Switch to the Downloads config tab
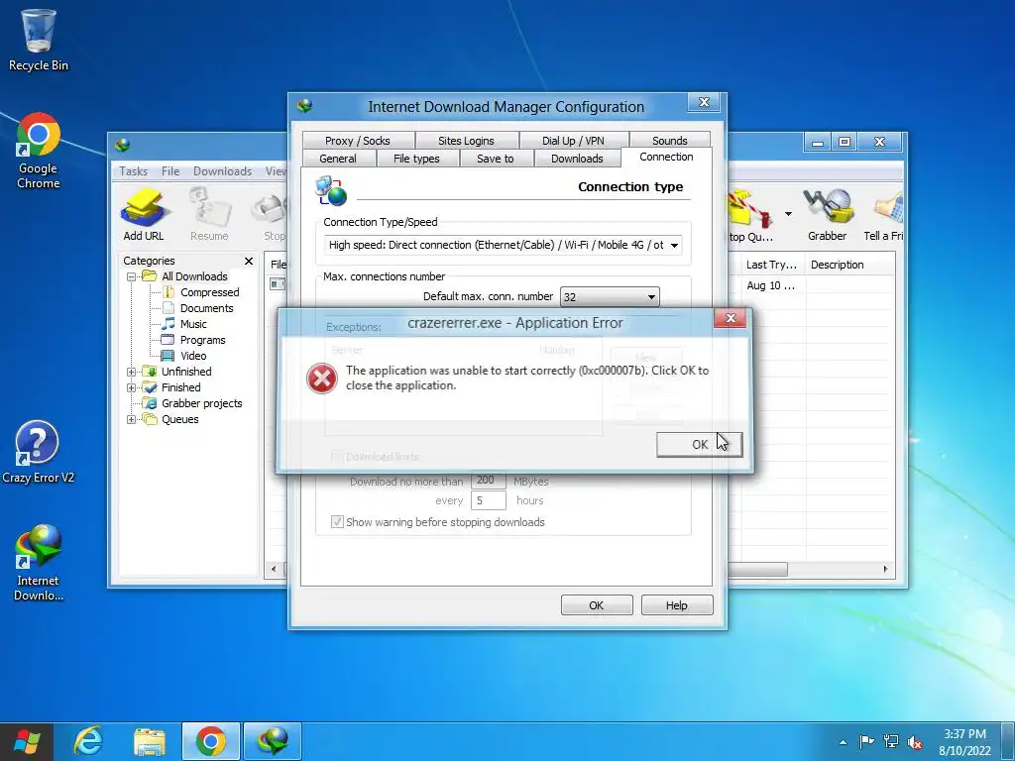The height and width of the screenshot is (761, 1015). click(x=577, y=159)
